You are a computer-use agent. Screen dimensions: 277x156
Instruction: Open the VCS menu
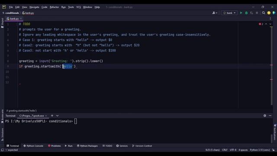click(78, 7)
